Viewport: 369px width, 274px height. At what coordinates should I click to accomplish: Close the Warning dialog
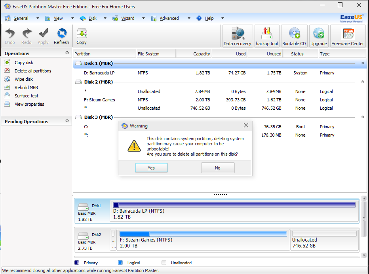pos(246,126)
